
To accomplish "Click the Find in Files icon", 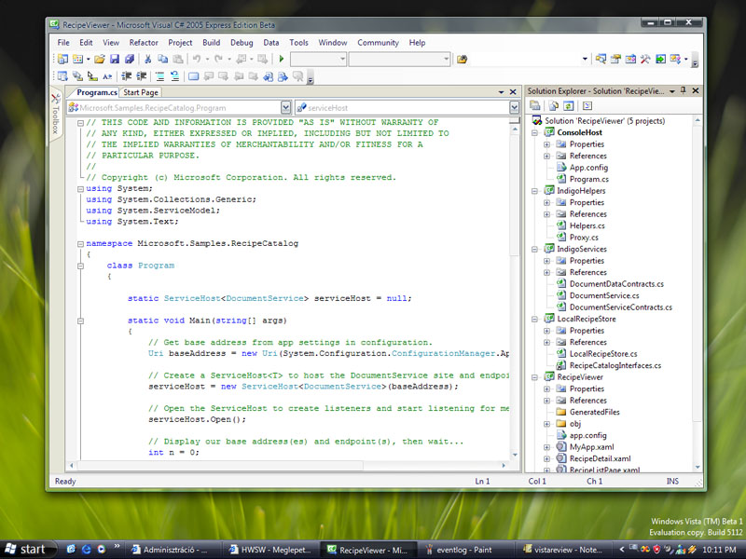I will pos(462,59).
